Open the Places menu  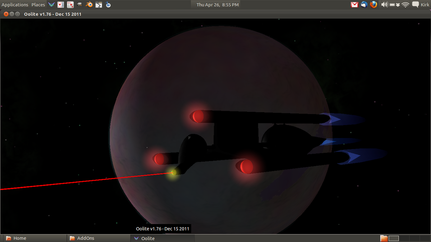click(x=38, y=5)
